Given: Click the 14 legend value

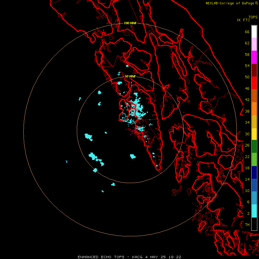Looking at the screenshot, I should click(247, 179).
